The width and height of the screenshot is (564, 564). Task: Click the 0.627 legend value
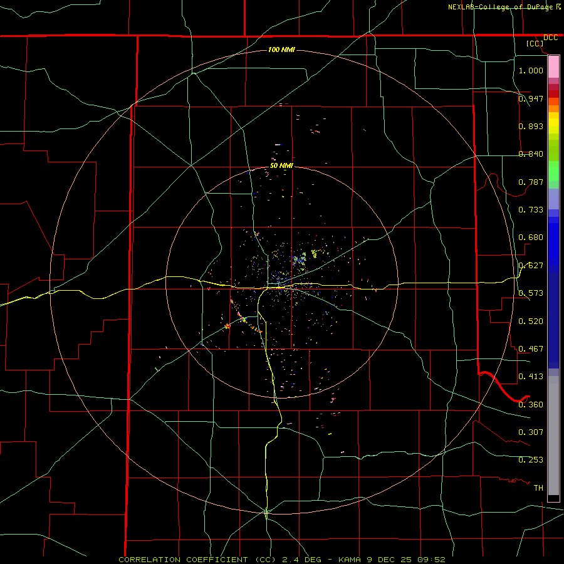click(x=531, y=266)
